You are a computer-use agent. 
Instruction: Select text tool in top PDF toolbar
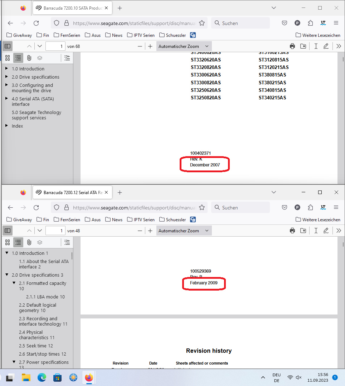click(x=316, y=46)
